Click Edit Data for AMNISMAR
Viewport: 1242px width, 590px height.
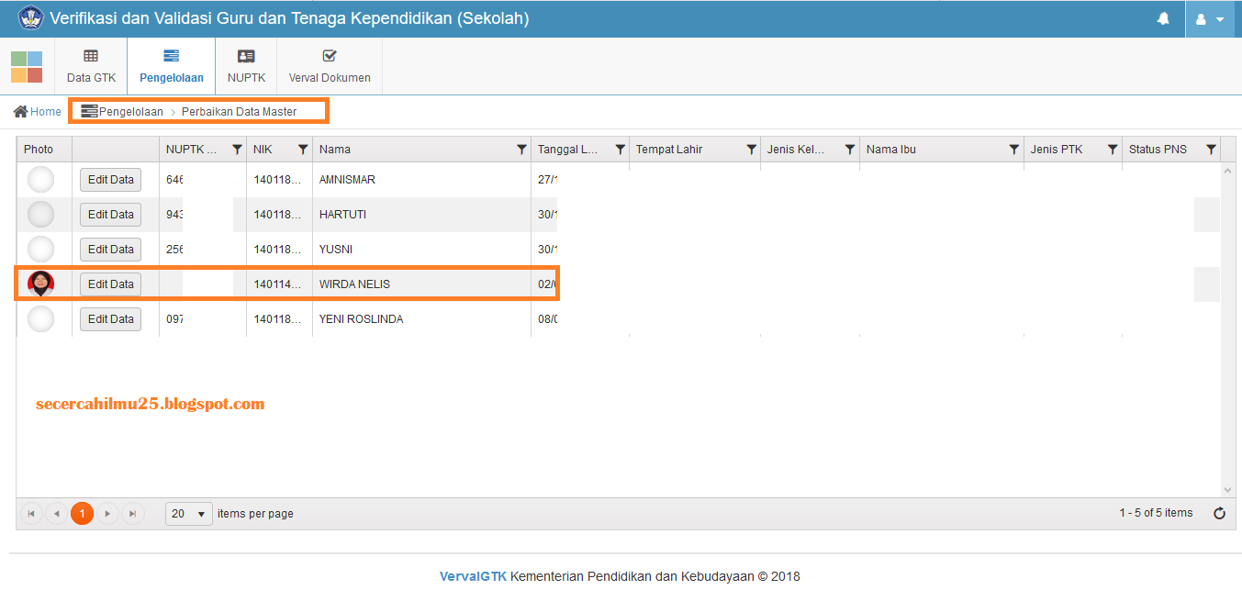coord(111,180)
